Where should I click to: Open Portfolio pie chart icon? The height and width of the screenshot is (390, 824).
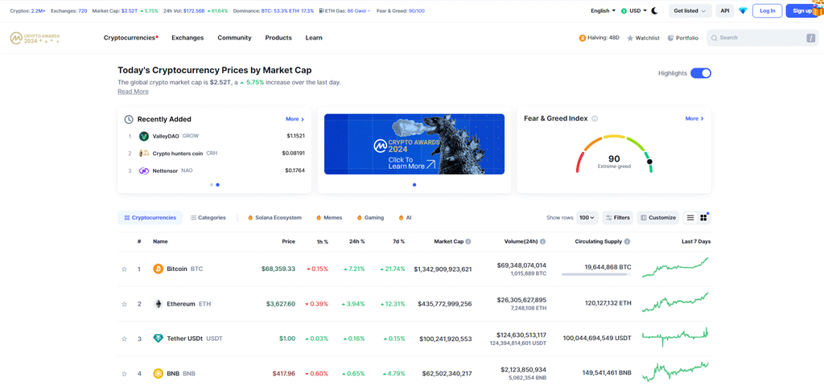pyautogui.click(x=670, y=38)
